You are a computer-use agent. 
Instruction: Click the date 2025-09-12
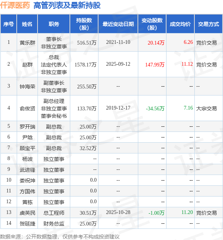[x=118, y=64]
